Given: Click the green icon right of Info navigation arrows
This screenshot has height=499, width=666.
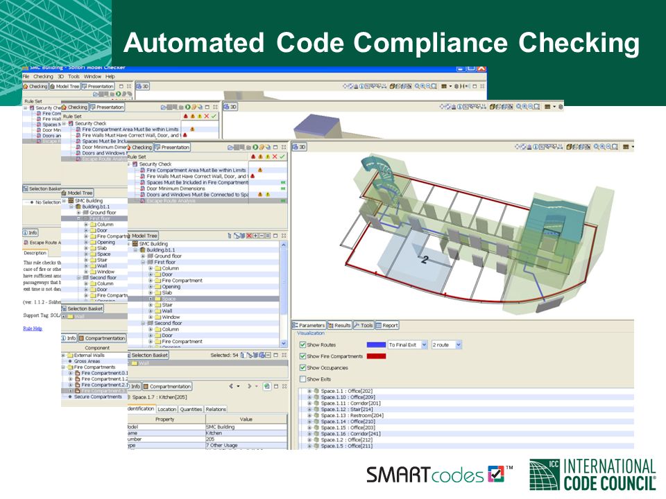Looking at the screenshot, I should [x=266, y=386].
